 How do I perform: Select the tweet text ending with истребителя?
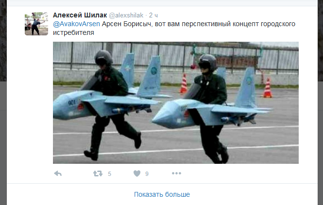tap(174, 28)
